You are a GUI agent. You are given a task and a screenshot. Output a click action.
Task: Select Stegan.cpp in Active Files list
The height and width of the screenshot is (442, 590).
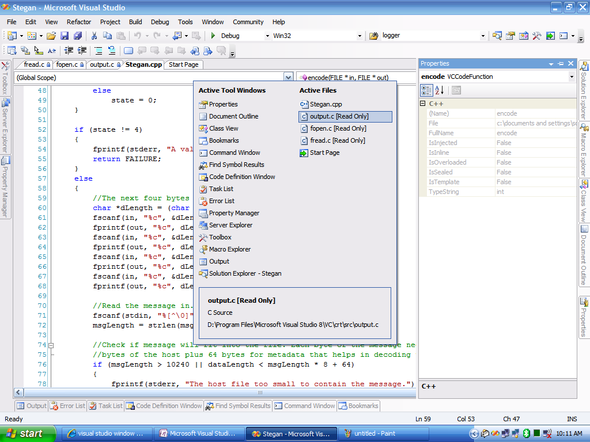[326, 104]
